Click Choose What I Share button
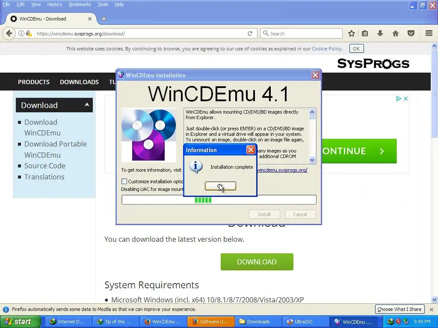438x328 pixels. tap(400, 309)
